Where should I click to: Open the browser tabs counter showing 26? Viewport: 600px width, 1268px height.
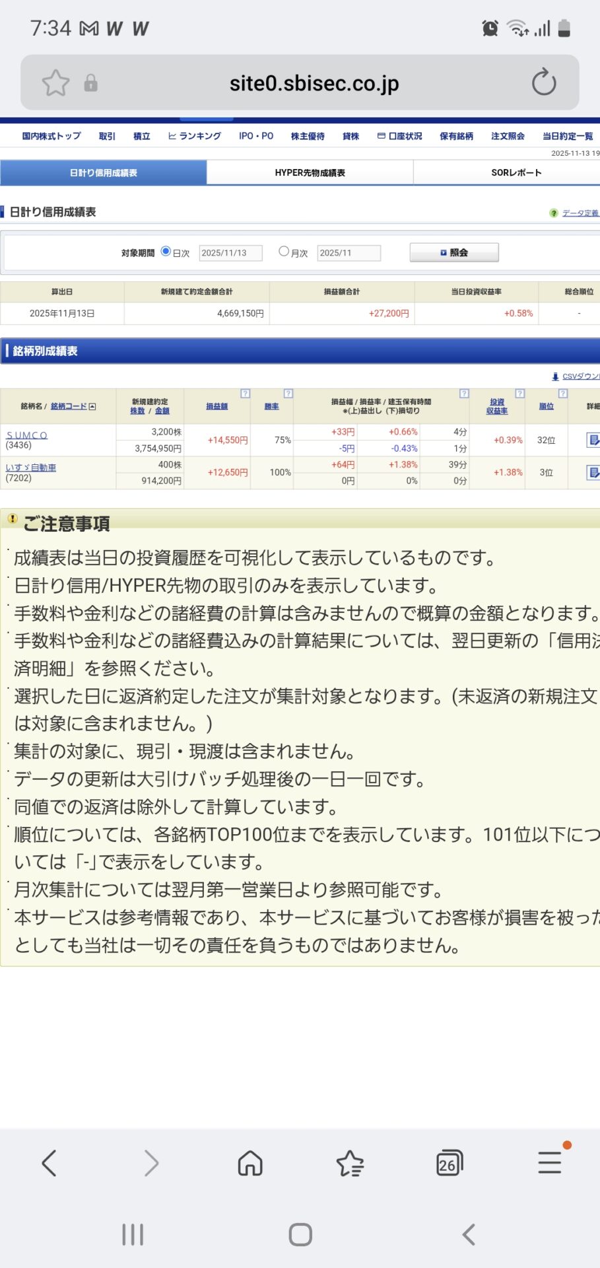coord(449,1163)
